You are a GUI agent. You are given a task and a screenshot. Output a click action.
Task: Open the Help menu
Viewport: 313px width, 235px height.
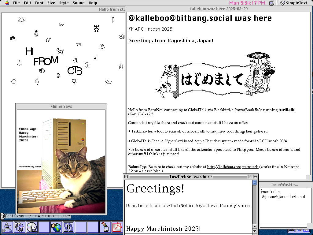pos(93,3)
